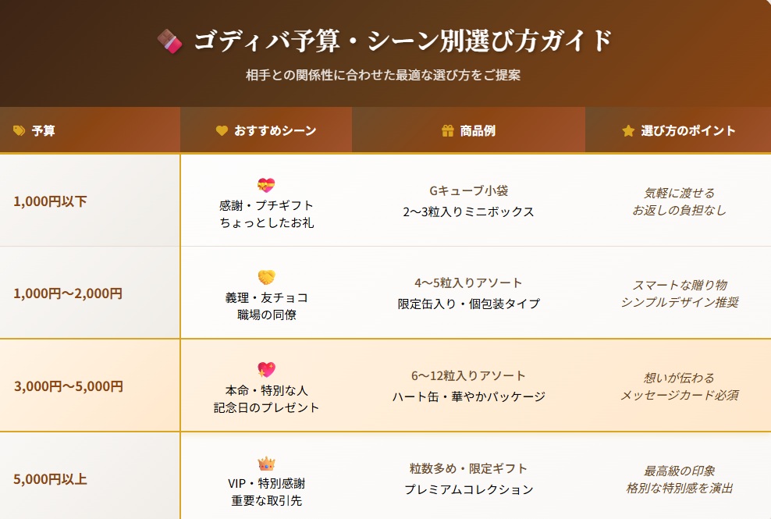Click the ゴディバ予算・シーン別選び方ガイド heading
Image resolution: width=771 pixels, height=519 pixels.
[x=402, y=41]
